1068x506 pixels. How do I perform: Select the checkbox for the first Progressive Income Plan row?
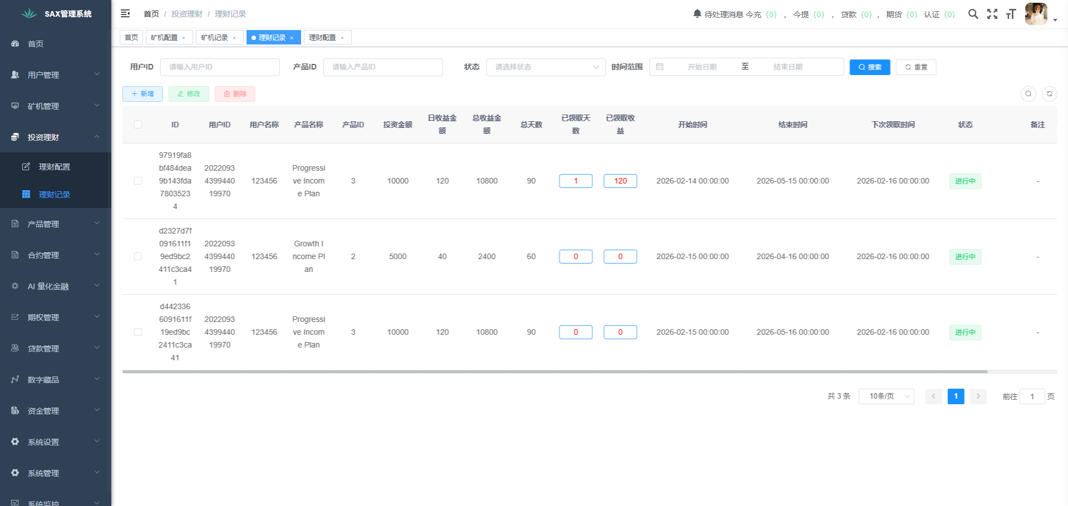click(x=138, y=181)
